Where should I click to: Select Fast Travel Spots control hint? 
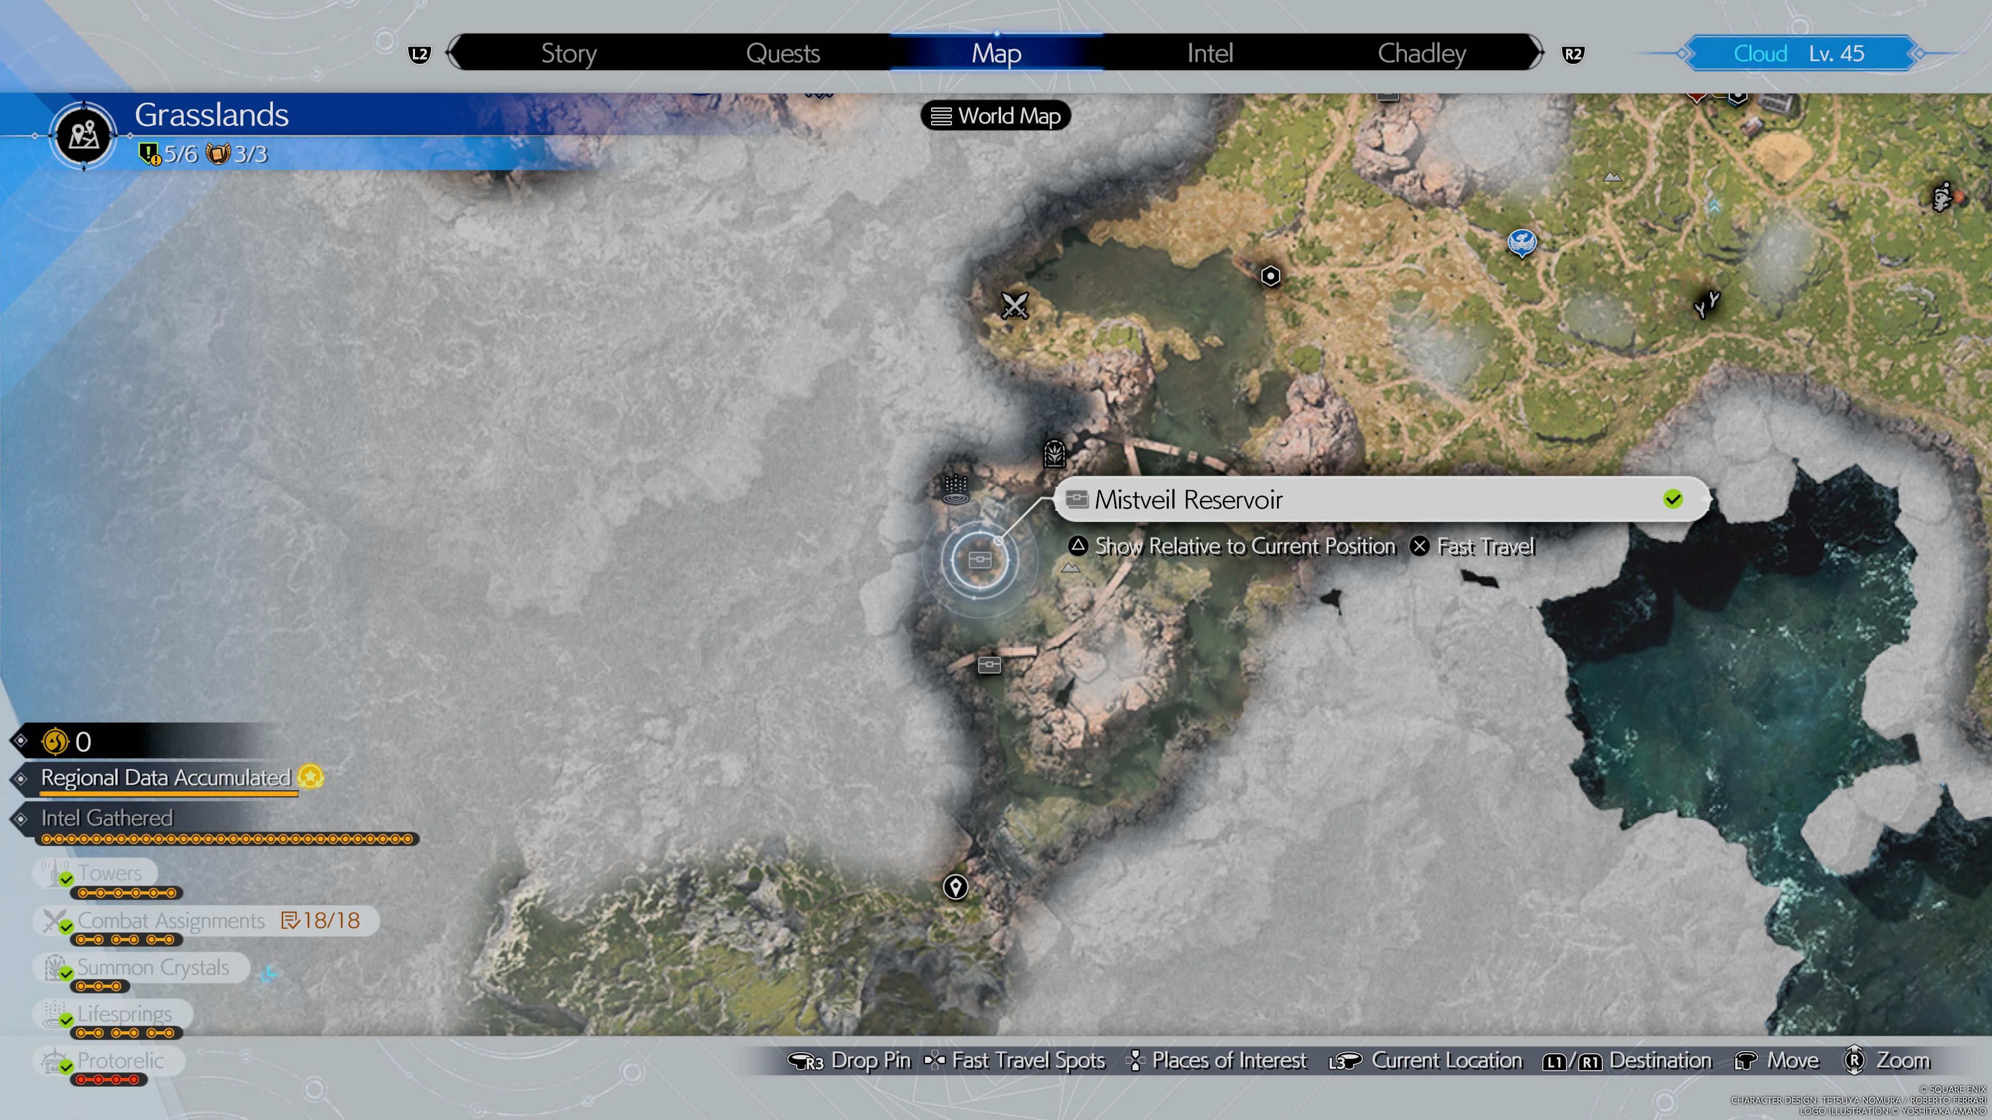pyautogui.click(x=1015, y=1060)
